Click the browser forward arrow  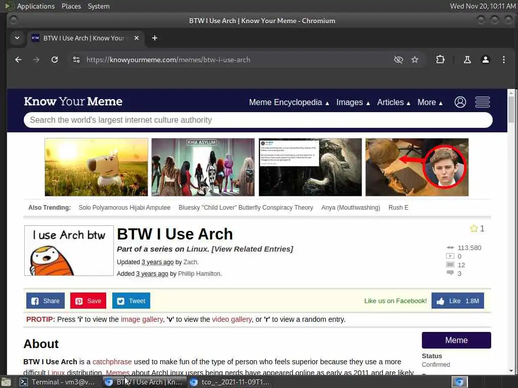pyautogui.click(x=36, y=60)
